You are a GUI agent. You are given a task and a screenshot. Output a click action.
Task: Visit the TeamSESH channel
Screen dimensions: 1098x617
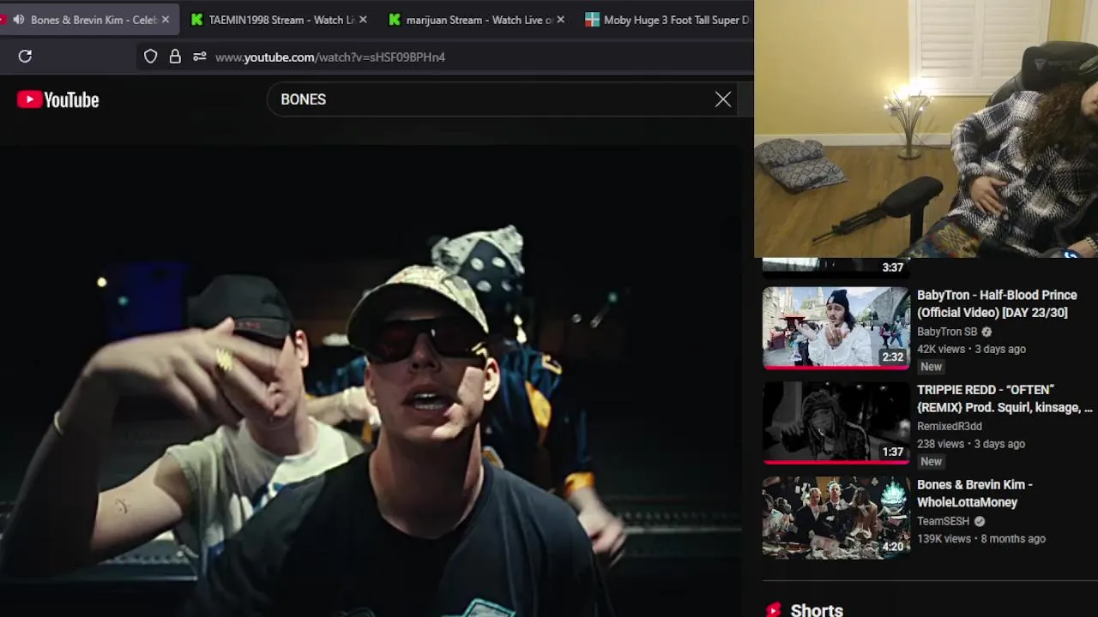click(x=943, y=521)
